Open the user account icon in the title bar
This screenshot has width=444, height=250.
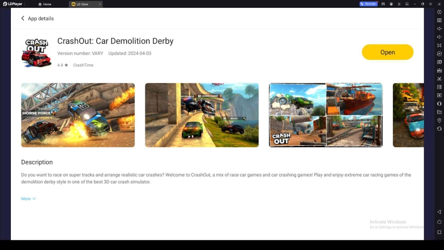click(391, 4)
